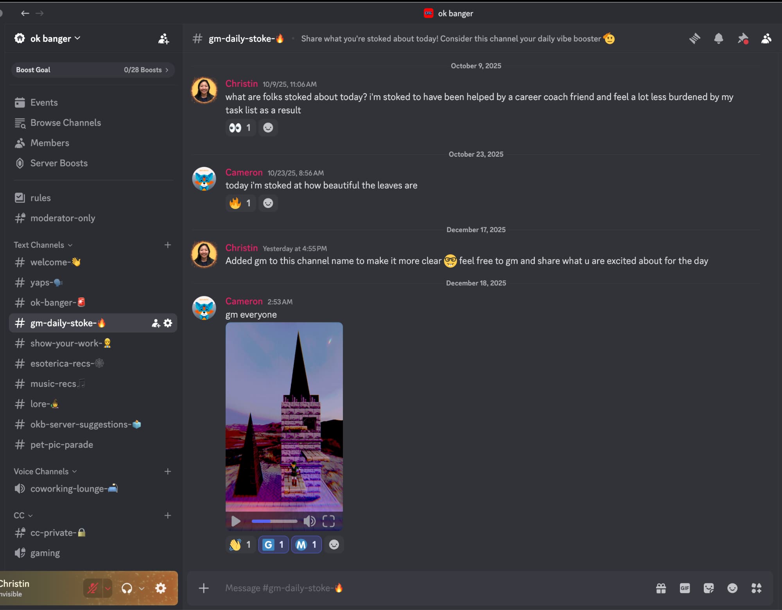
Task: Open the GIF picker button
Action: [685, 588]
